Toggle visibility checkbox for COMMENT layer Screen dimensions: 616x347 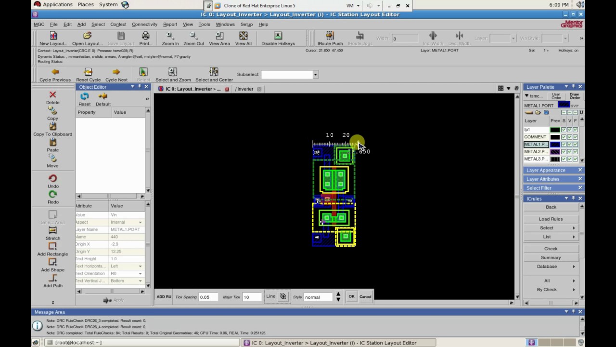point(570,137)
